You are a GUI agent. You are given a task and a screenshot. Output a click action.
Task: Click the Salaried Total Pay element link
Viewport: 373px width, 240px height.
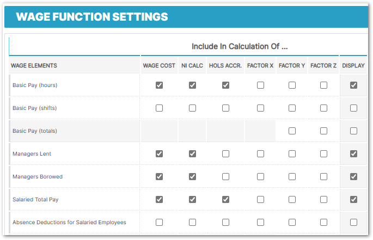(35, 200)
